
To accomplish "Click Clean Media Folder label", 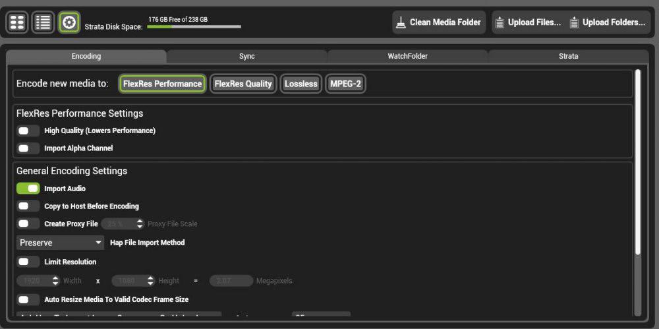I will tap(445, 22).
